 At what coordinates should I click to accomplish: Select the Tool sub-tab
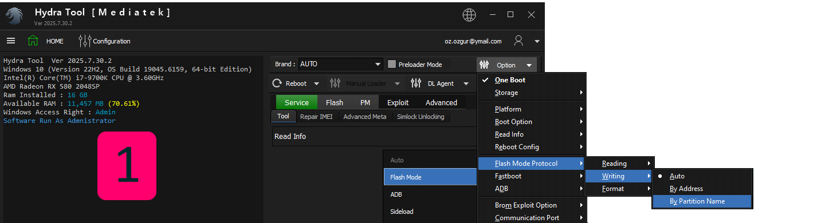[283, 116]
